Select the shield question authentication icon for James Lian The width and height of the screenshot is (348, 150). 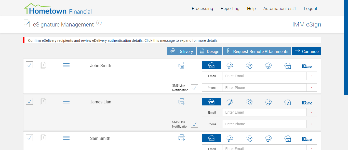[x=249, y=102]
